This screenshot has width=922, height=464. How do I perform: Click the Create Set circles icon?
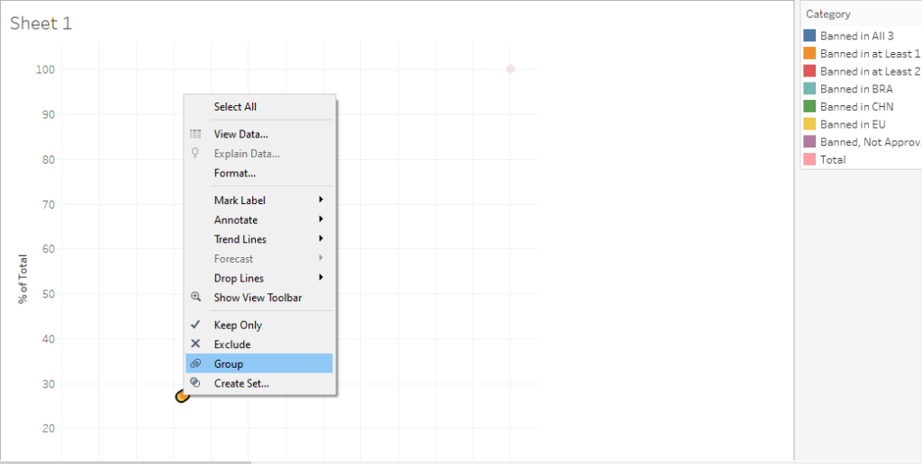pos(195,383)
